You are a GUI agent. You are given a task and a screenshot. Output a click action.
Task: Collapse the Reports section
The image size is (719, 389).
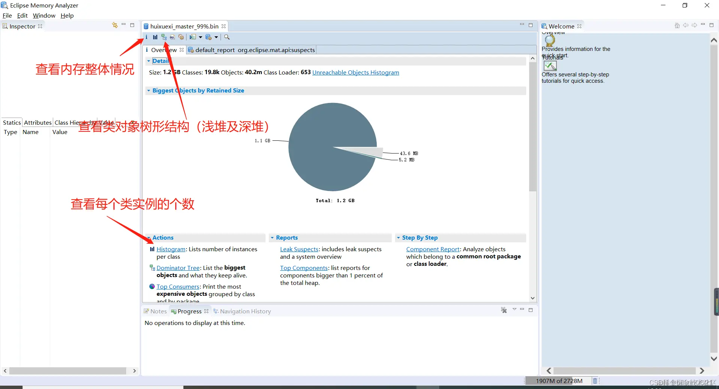tap(272, 238)
